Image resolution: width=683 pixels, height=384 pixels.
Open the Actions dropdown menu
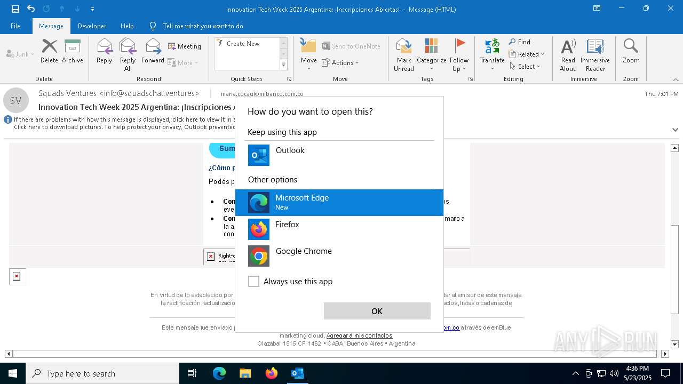(x=340, y=63)
